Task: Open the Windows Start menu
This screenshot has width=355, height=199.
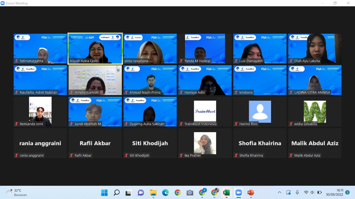Action: (x=104, y=193)
